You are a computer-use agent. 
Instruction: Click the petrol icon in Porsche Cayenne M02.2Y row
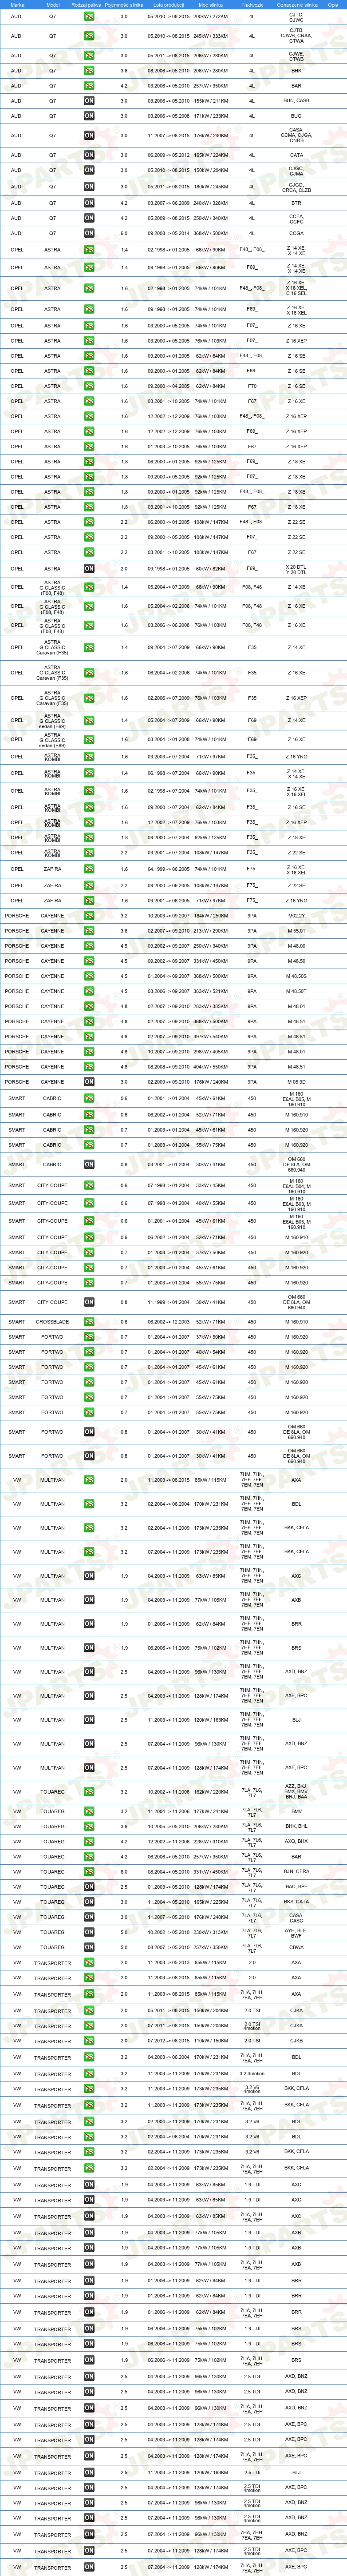click(89, 915)
